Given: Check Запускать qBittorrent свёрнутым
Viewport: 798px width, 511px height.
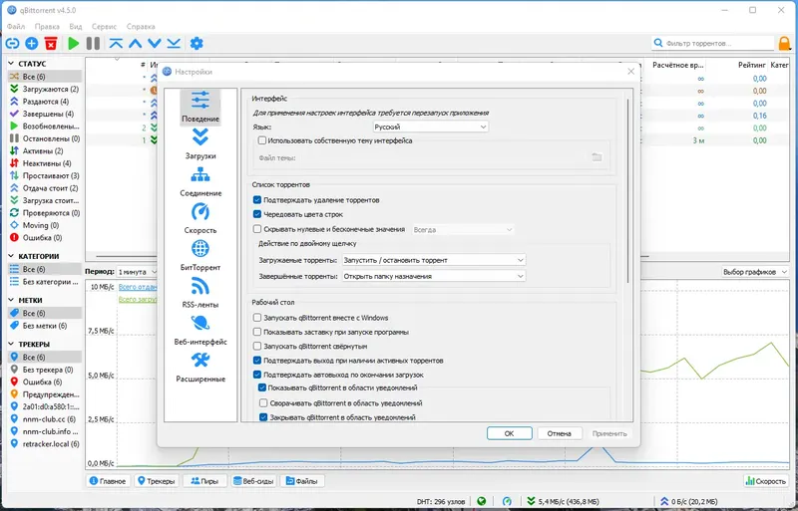Looking at the screenshot, I should 257,347.
